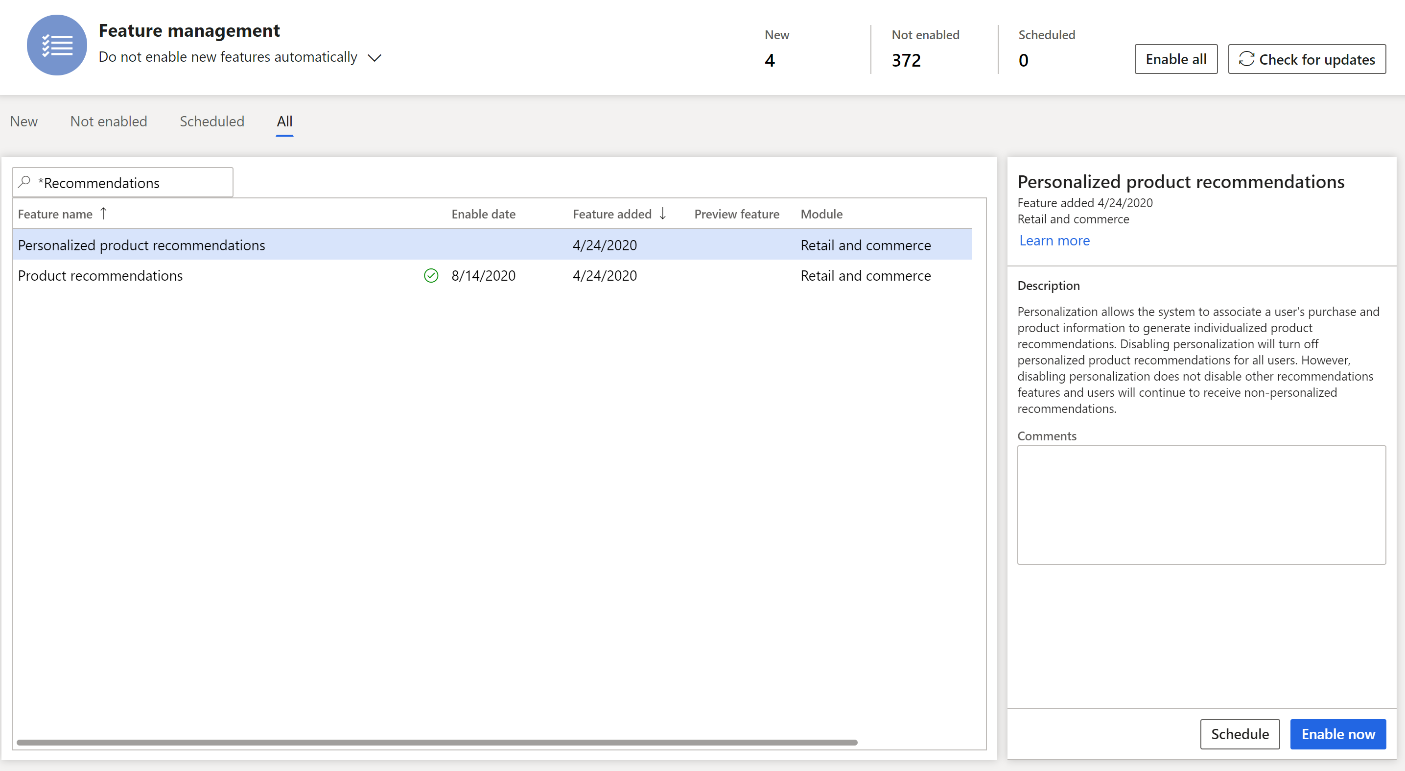The height and width of the screenshot is (771, 1405).
Task: Click the Feature name ascending sort icon
Action: pyautogui.click(x=102, y=214)
